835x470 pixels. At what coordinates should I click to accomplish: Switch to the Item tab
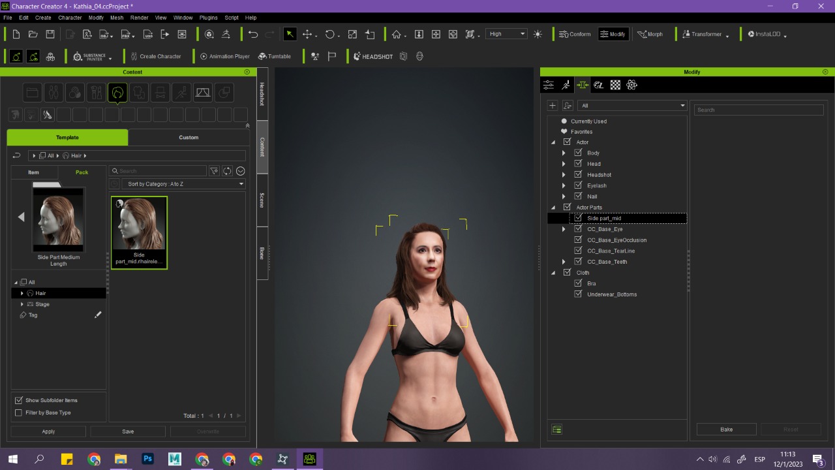click(33, 172)
